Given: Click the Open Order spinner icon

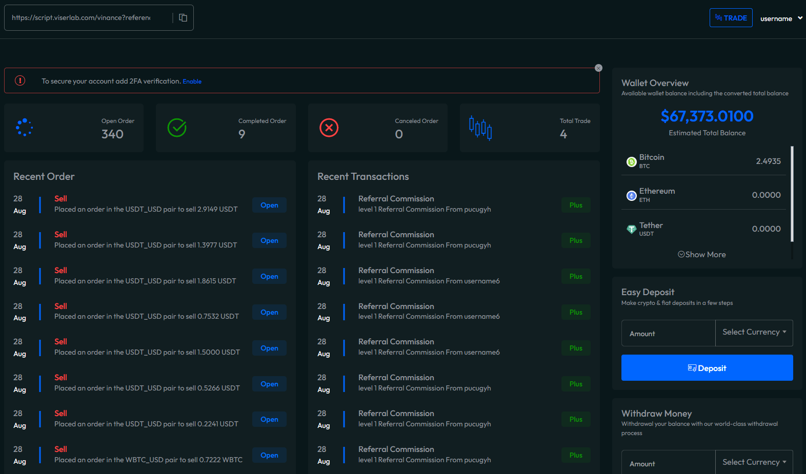Looking at the screenshot, I should coord(24,128).
